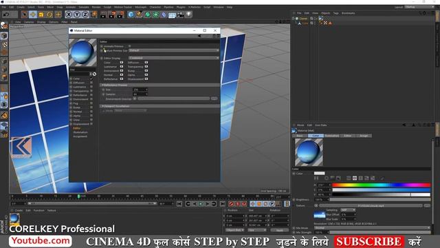This screenshot has width=440, height=248.
Task: Jump to the timeline start
Action: 179,204
